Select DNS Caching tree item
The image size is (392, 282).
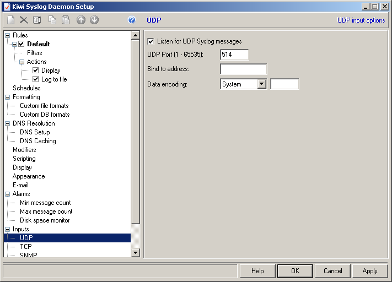point(37,141)
